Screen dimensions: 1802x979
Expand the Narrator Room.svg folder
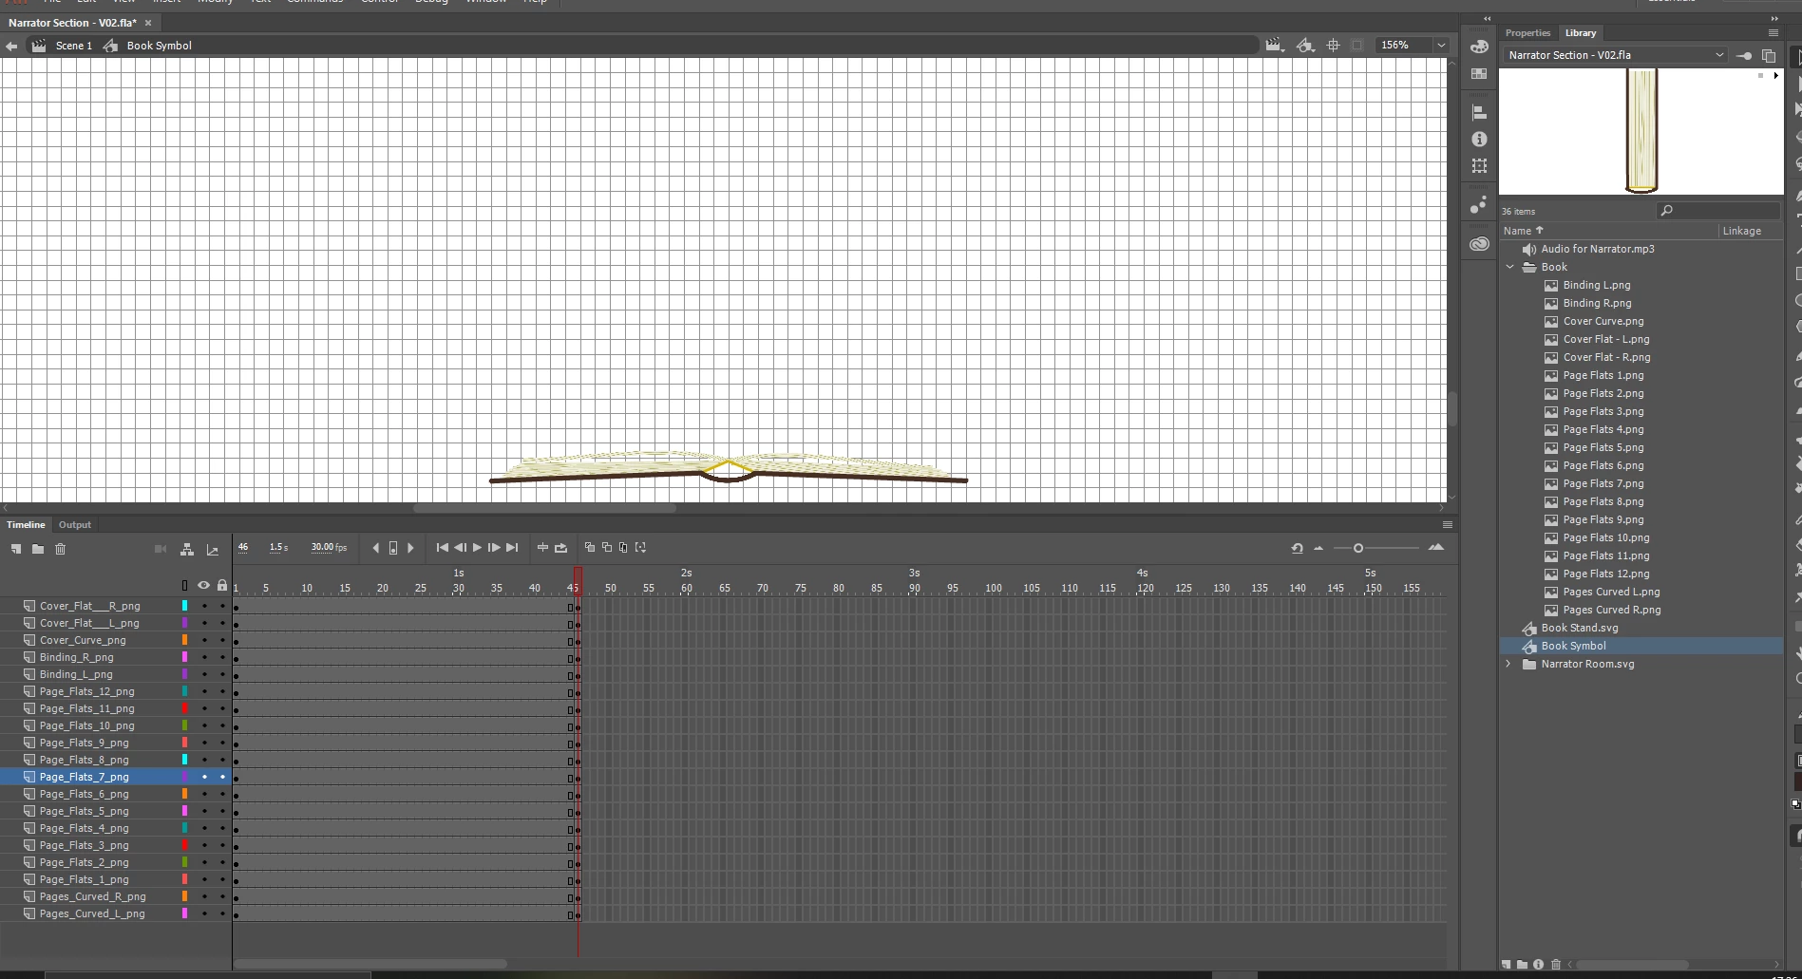coord(1508,664)
